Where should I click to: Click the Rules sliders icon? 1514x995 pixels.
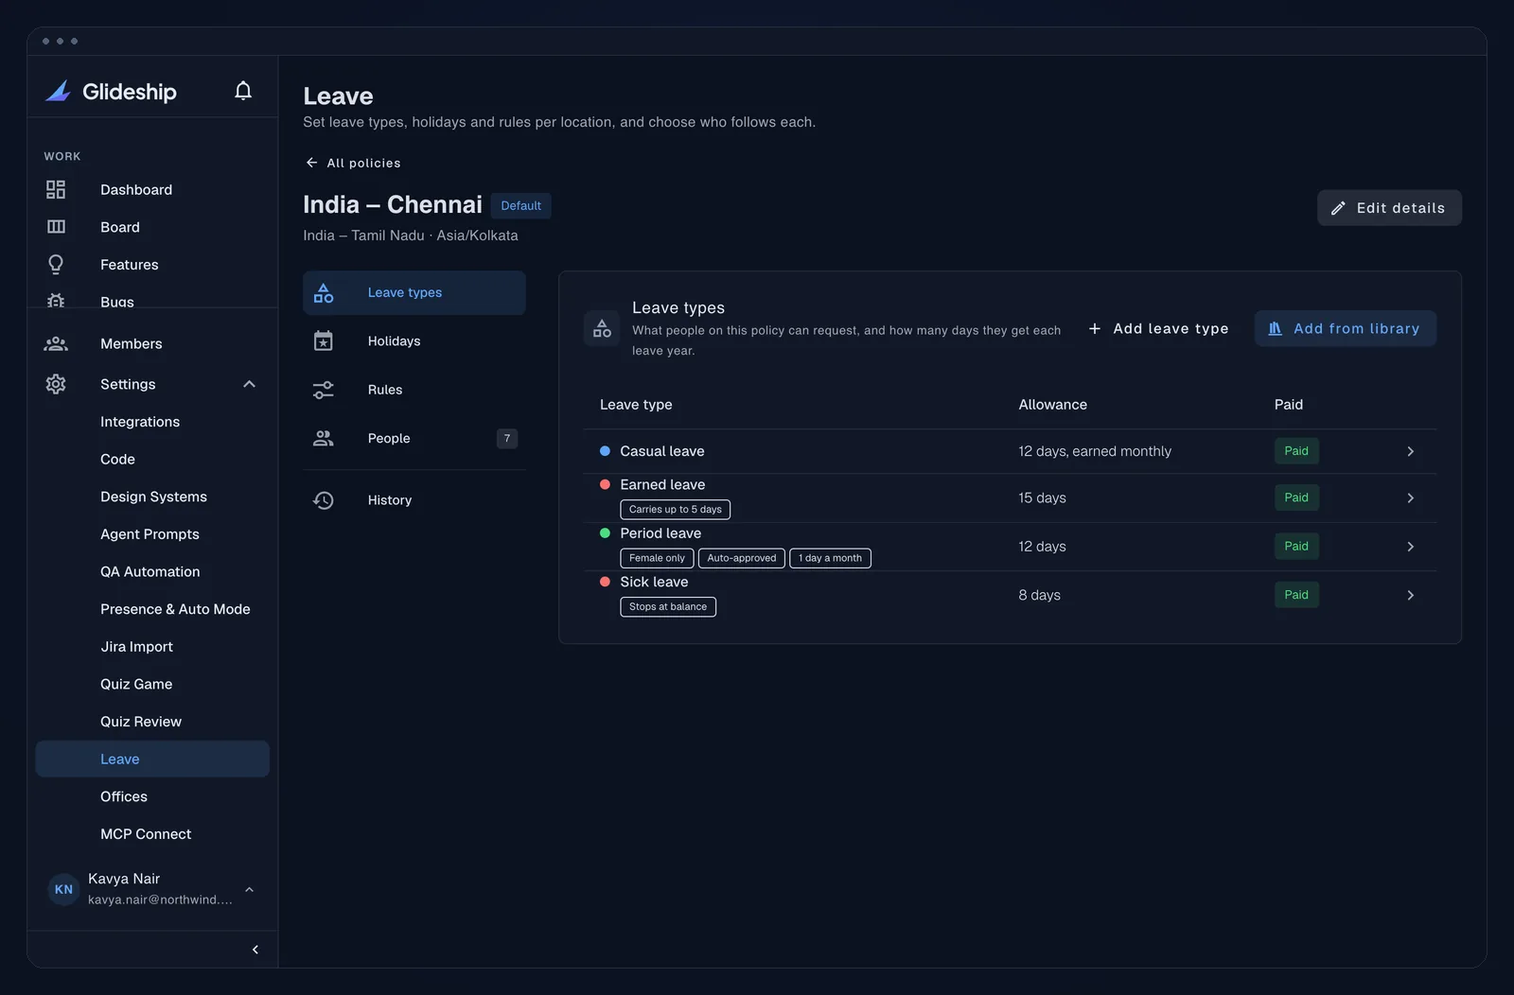324,390
